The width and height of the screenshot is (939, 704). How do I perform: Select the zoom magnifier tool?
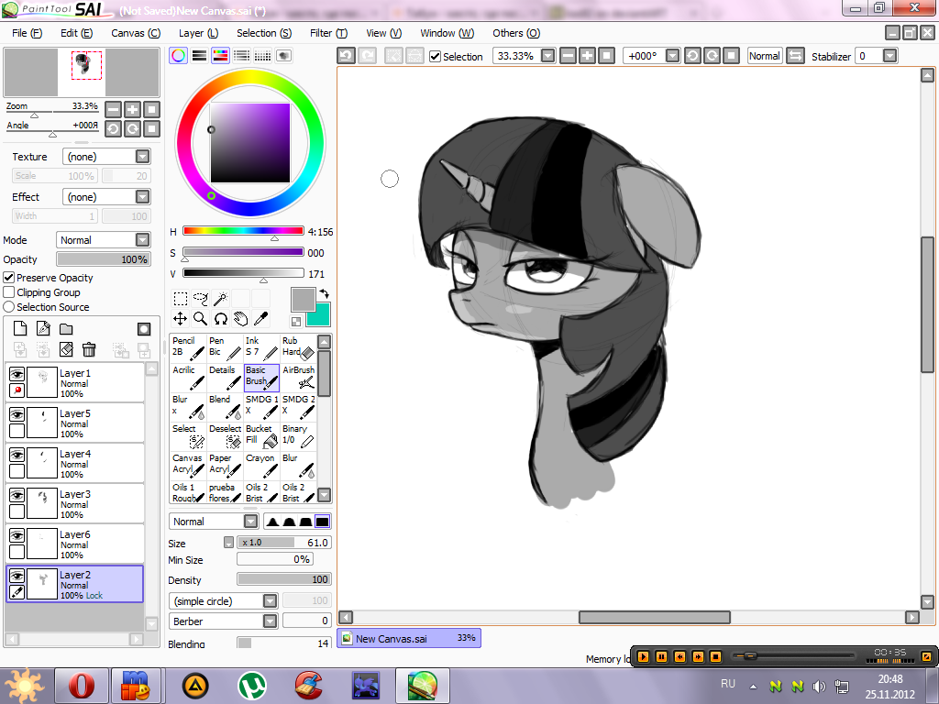click(201, 318)
